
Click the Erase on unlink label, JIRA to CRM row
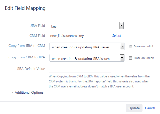tap(144, 46)
